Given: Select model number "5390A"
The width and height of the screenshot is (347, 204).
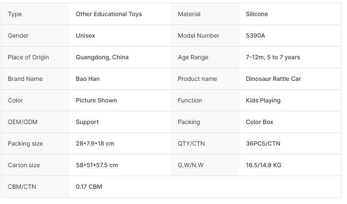Looking at the screenshot, I should pos(255,36).
